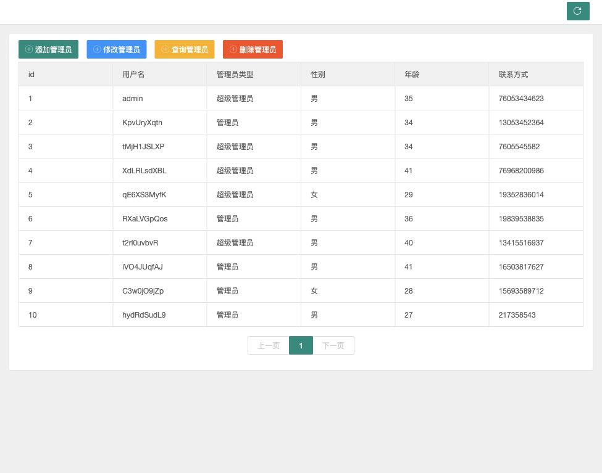The image size is (602, 473).
Task: Click 超级管理员 type in admin row
Action: tap(235, 99)
